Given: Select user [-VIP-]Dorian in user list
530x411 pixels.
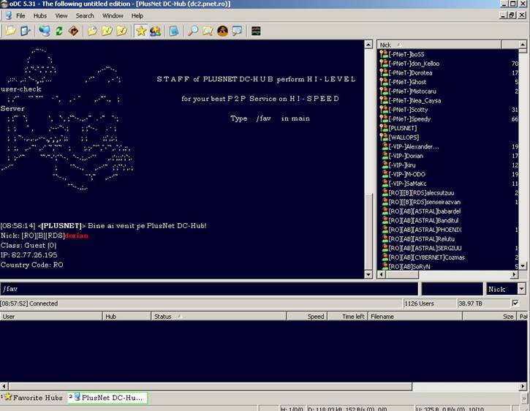Looking at the screenshot, I should tap(406, 156).
